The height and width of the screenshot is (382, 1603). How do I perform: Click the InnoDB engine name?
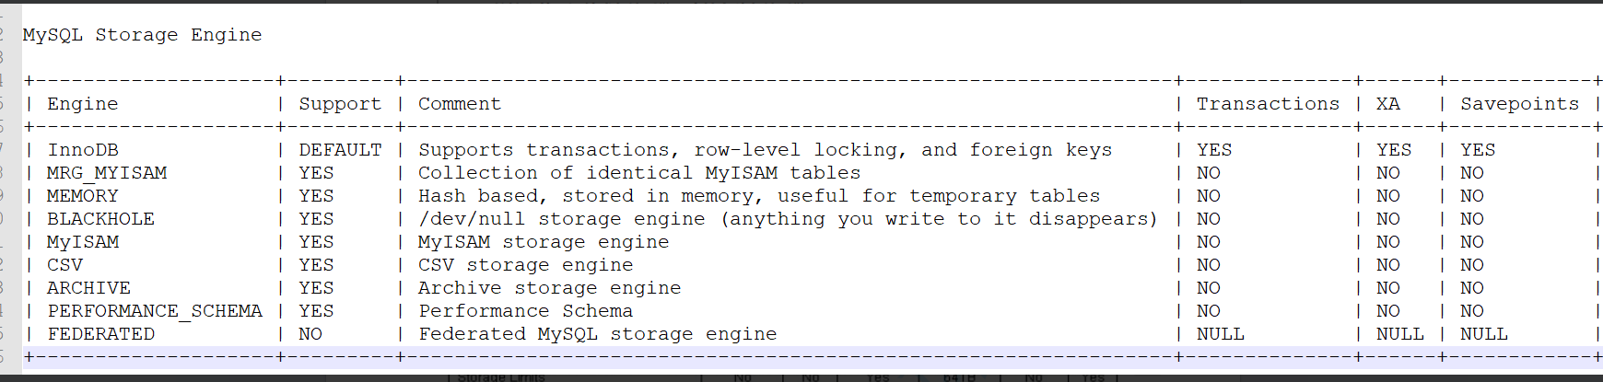pos(83,150)
